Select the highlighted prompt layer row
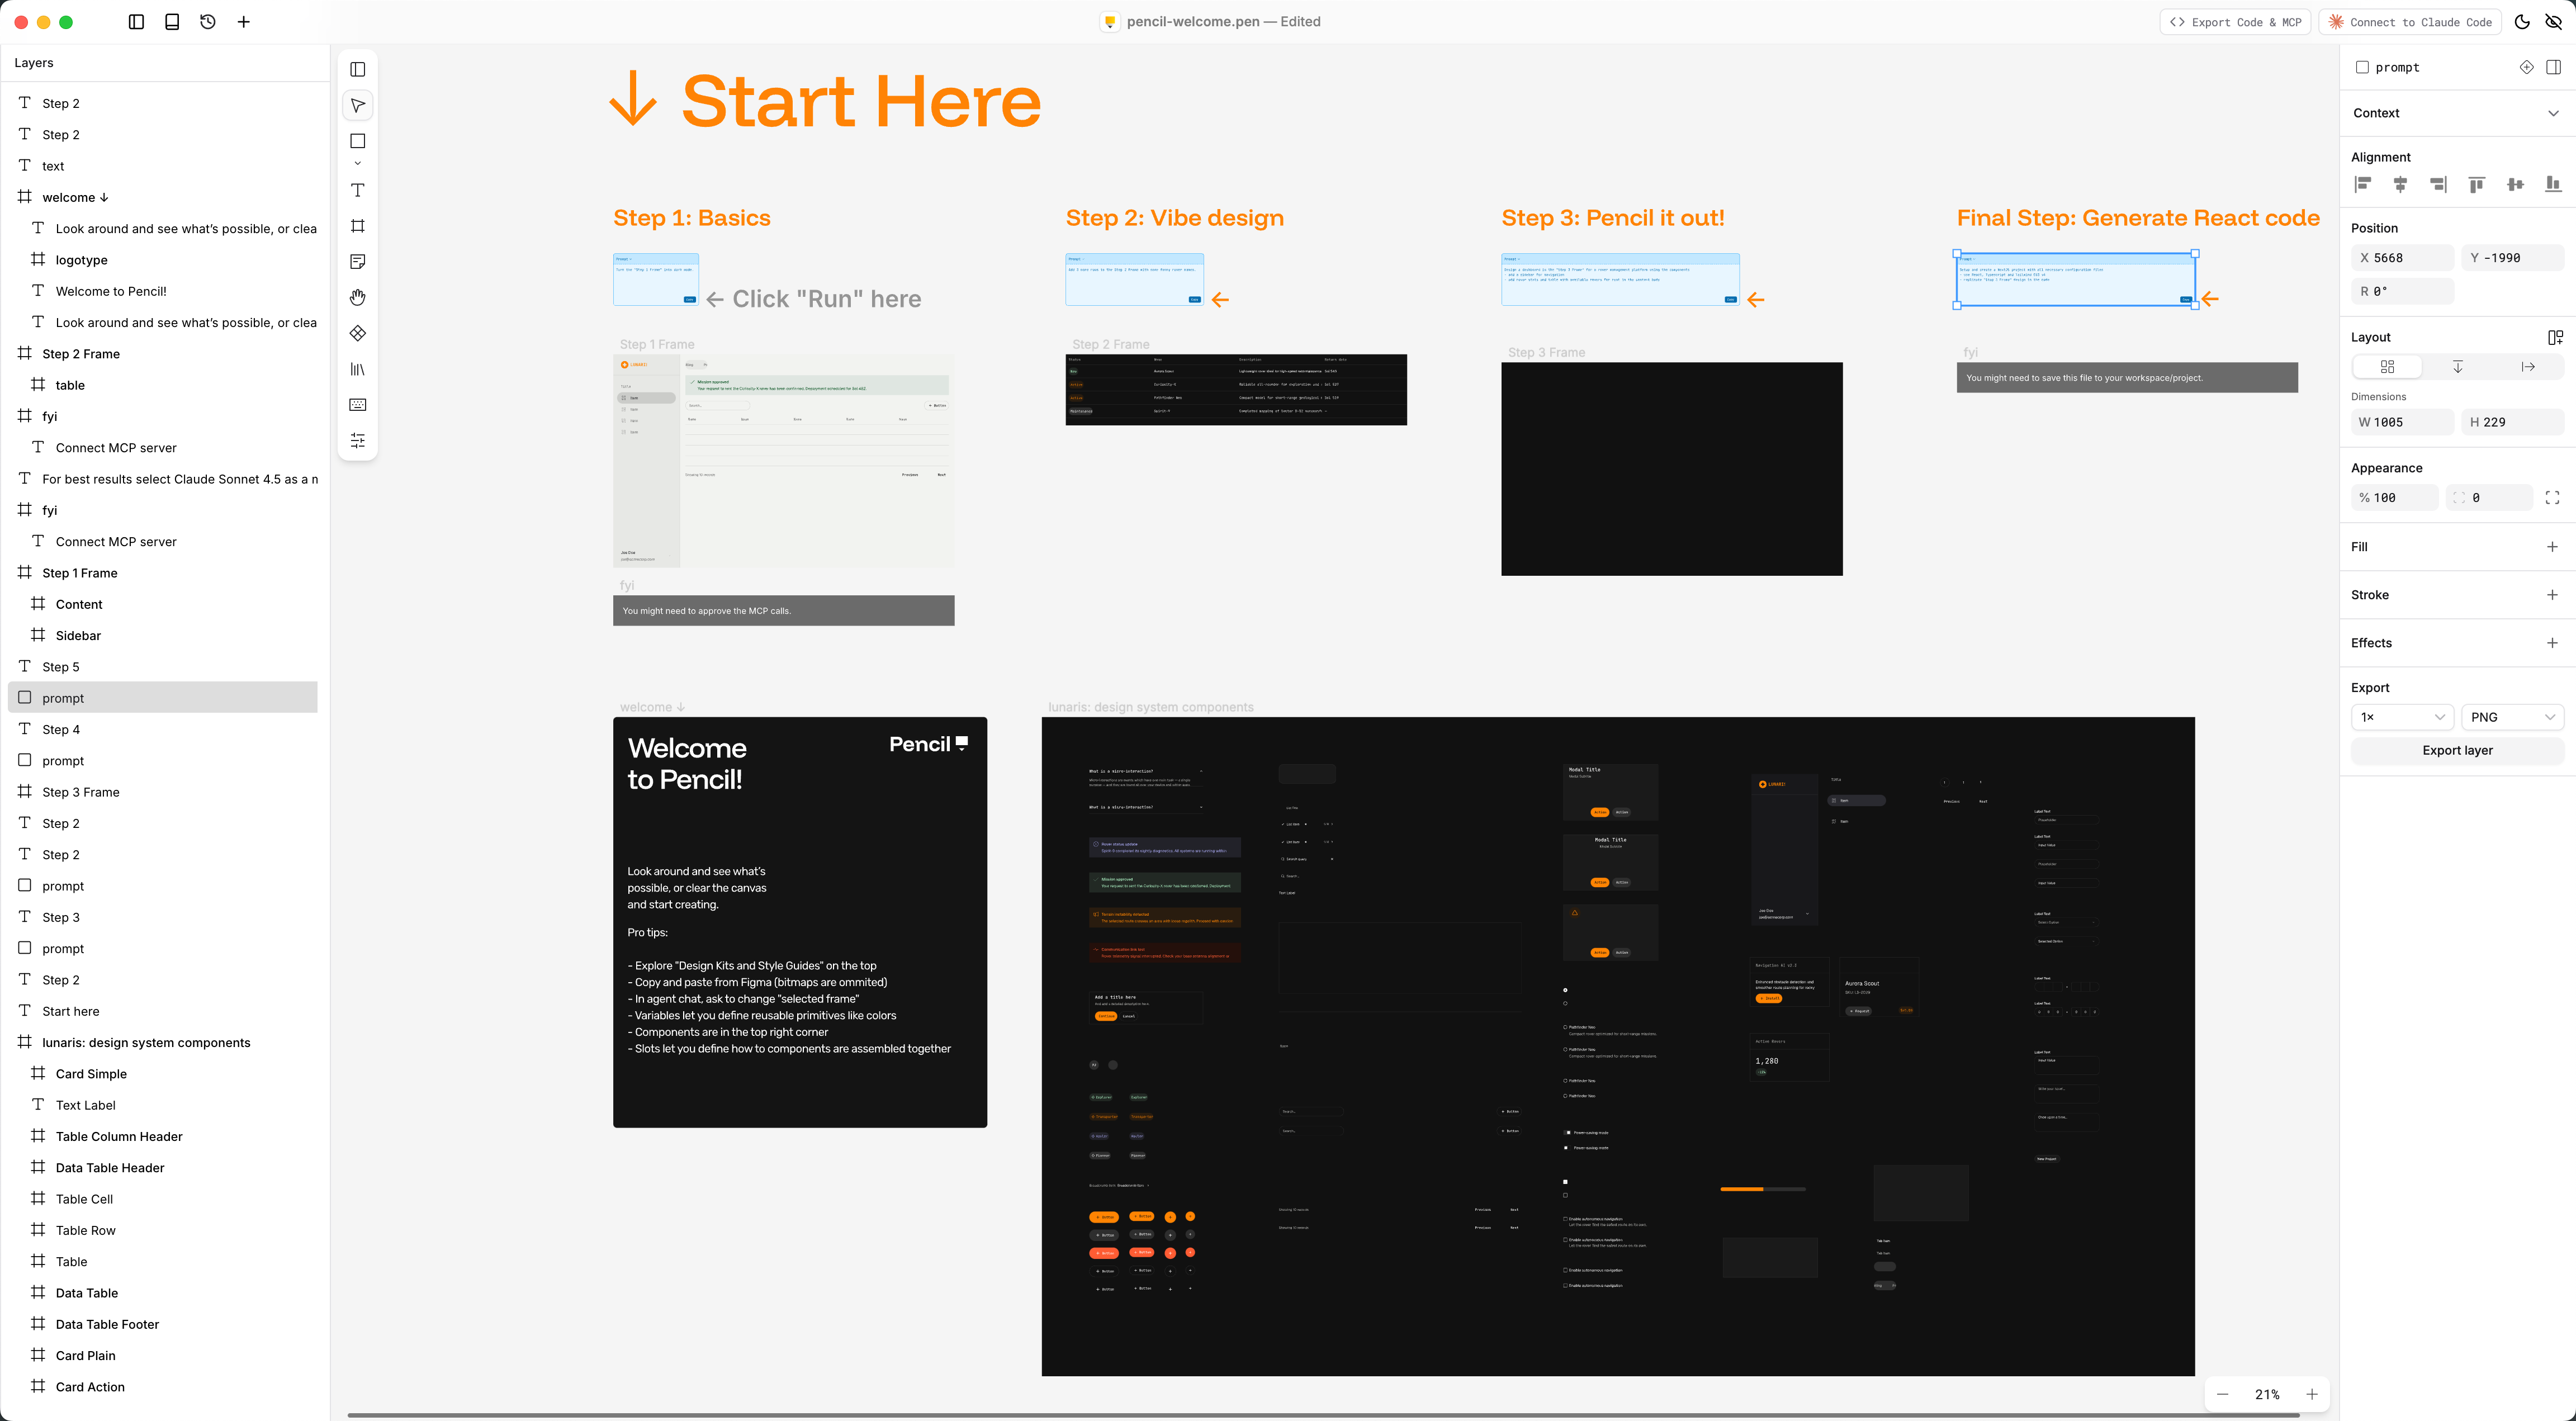The image size is (2576, 1421). (x=163, y=698)
